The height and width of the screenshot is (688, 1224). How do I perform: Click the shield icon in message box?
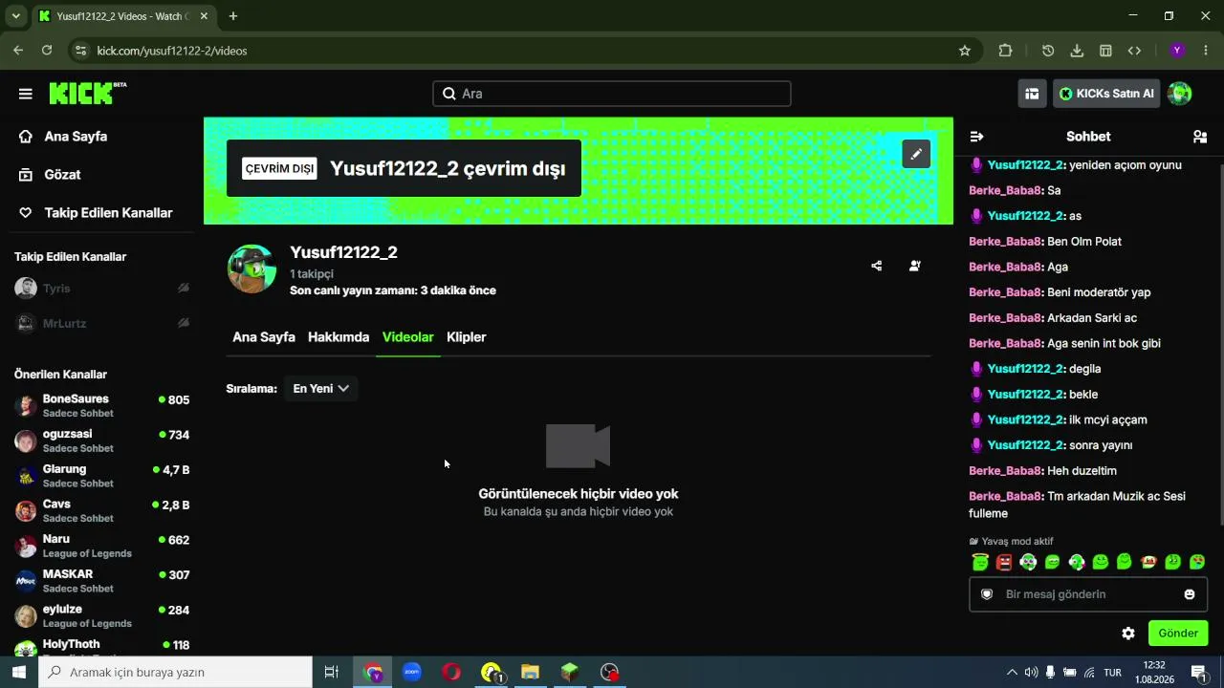[x=988, y=594]
